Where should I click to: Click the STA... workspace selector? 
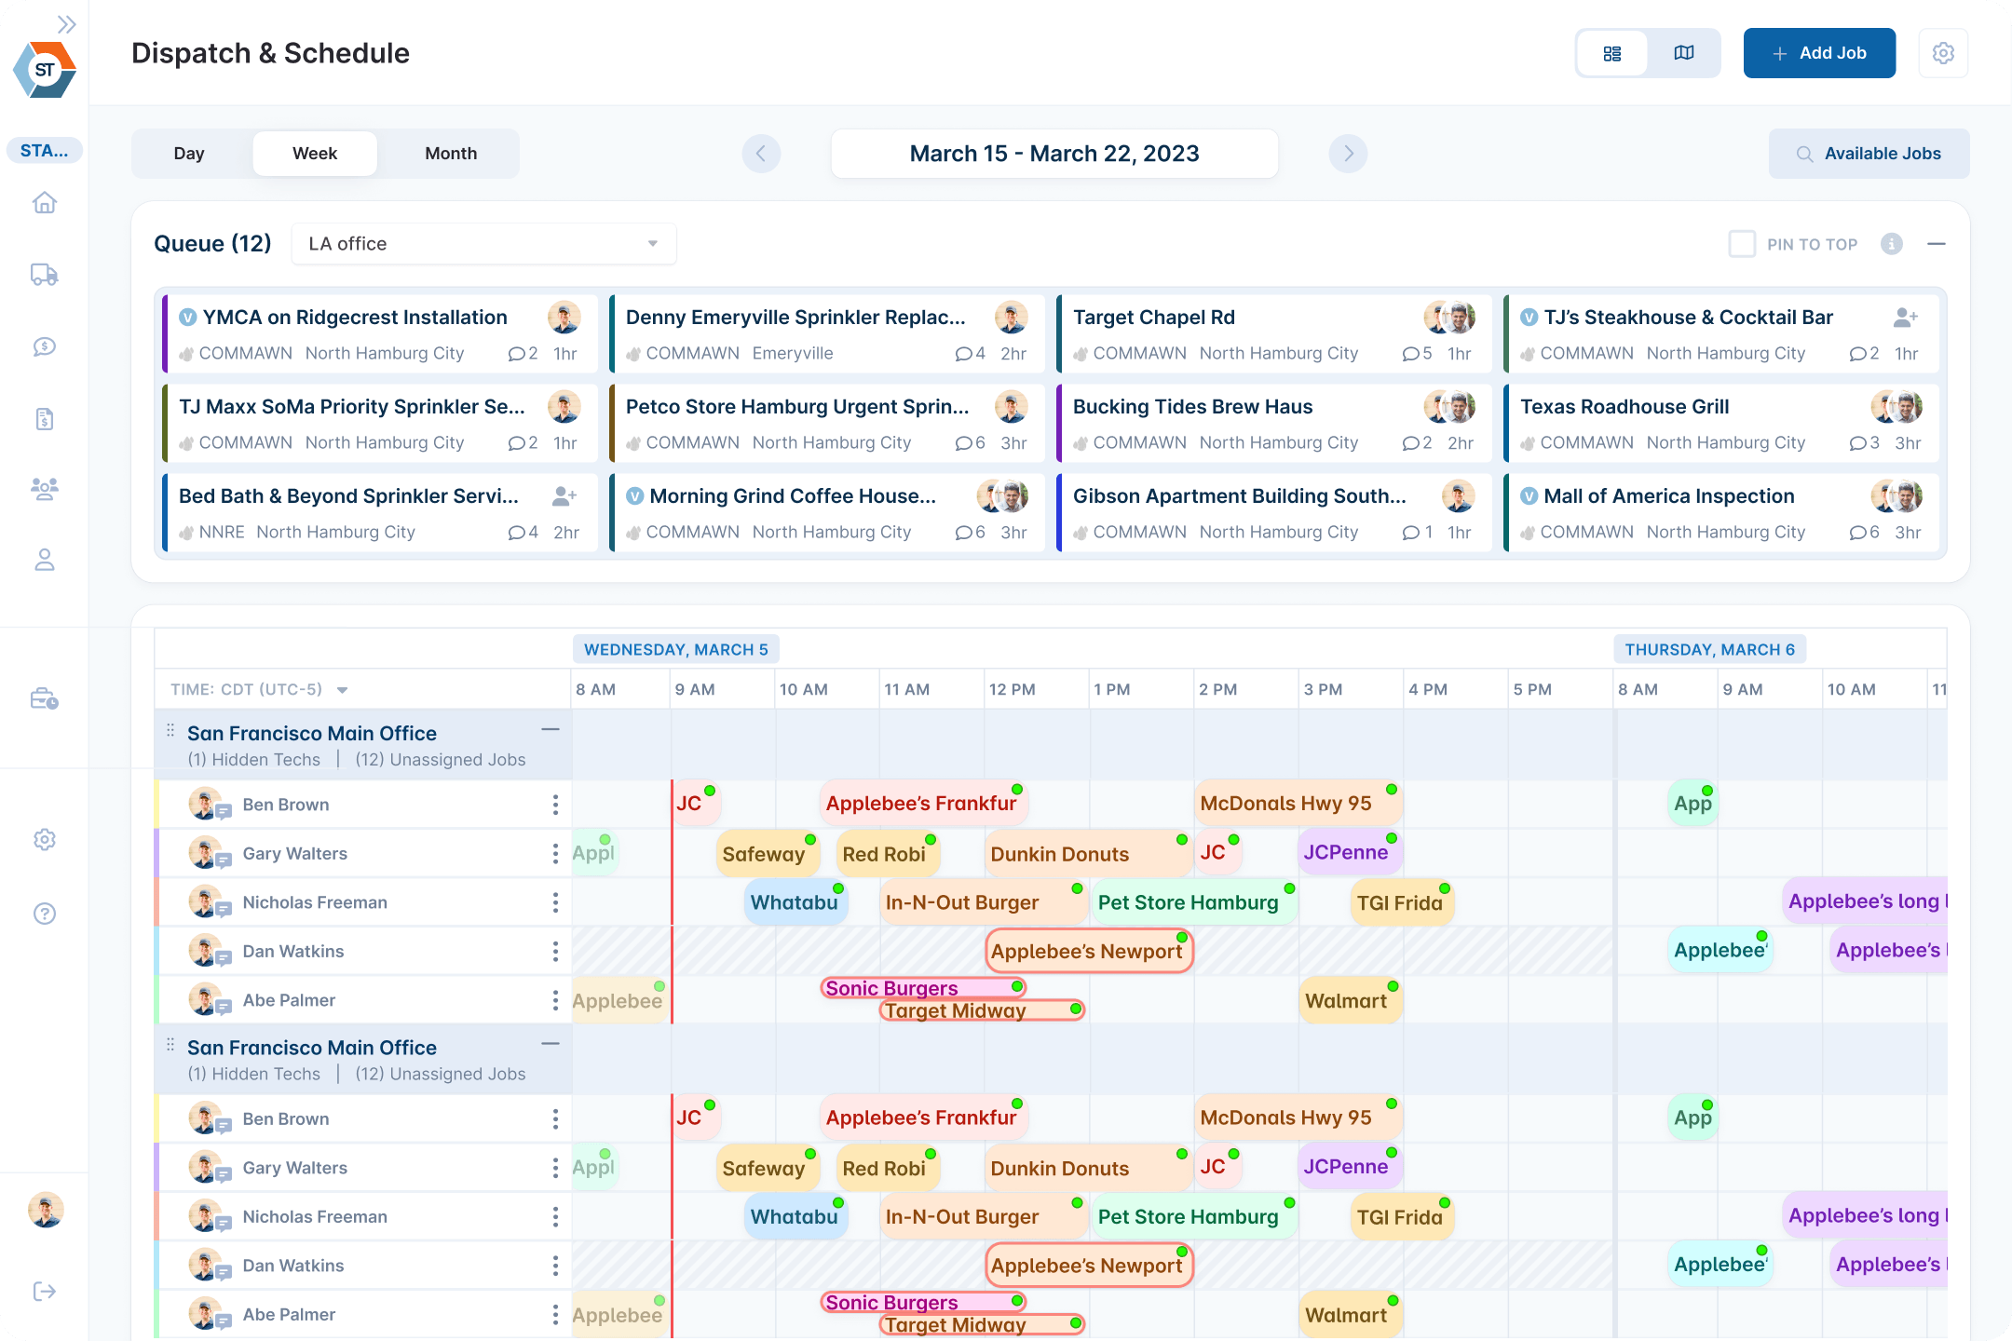(x=45, y=150)
